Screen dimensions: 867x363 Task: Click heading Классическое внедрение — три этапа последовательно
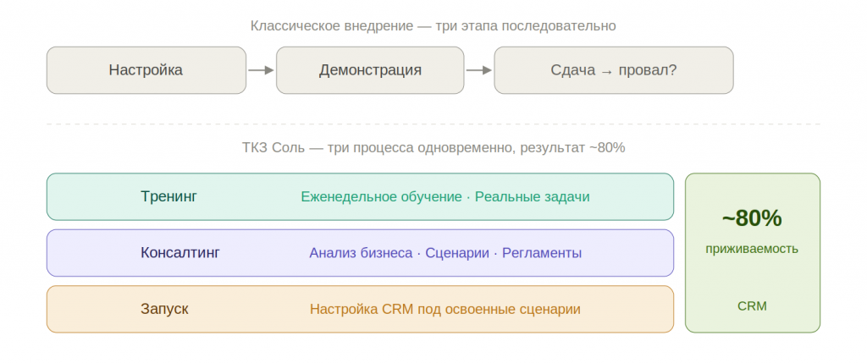(x=433, y=26)
